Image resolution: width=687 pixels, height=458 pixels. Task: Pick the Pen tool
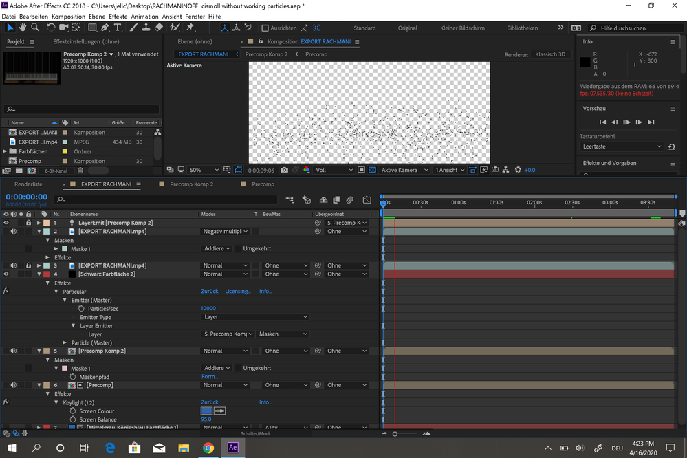[x=105, y=28]
